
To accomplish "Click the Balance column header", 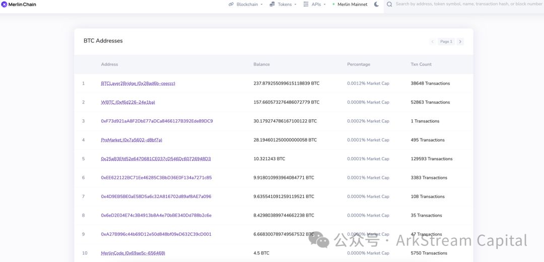I will coord(261,64).
